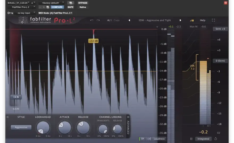
Task: Open the factory default preset dropdown
Action: coord(52,3)
